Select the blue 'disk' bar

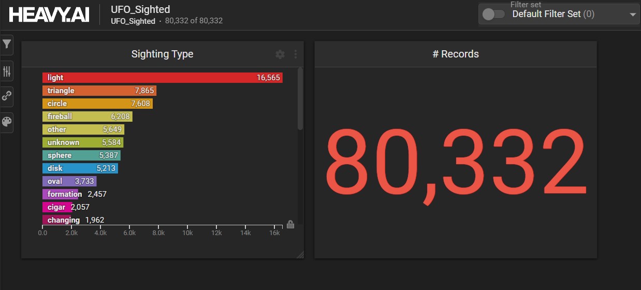pyautogui.click(x=80, y=168)
